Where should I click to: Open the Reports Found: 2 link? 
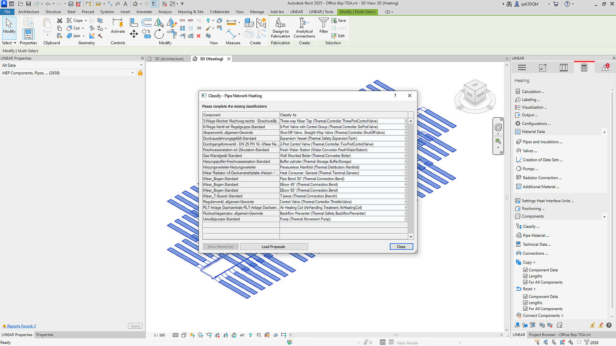tap(21, 326)
